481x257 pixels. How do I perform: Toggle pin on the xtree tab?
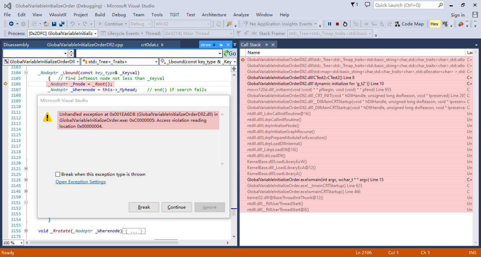click(x=221, y=45)
